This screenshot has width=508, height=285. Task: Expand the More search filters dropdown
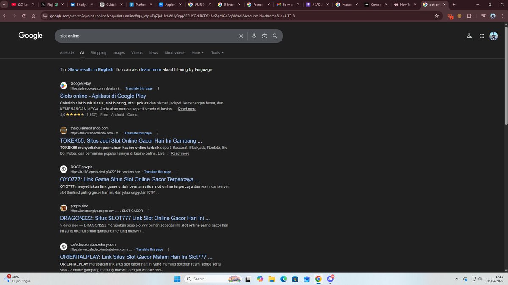pos(197,53)
